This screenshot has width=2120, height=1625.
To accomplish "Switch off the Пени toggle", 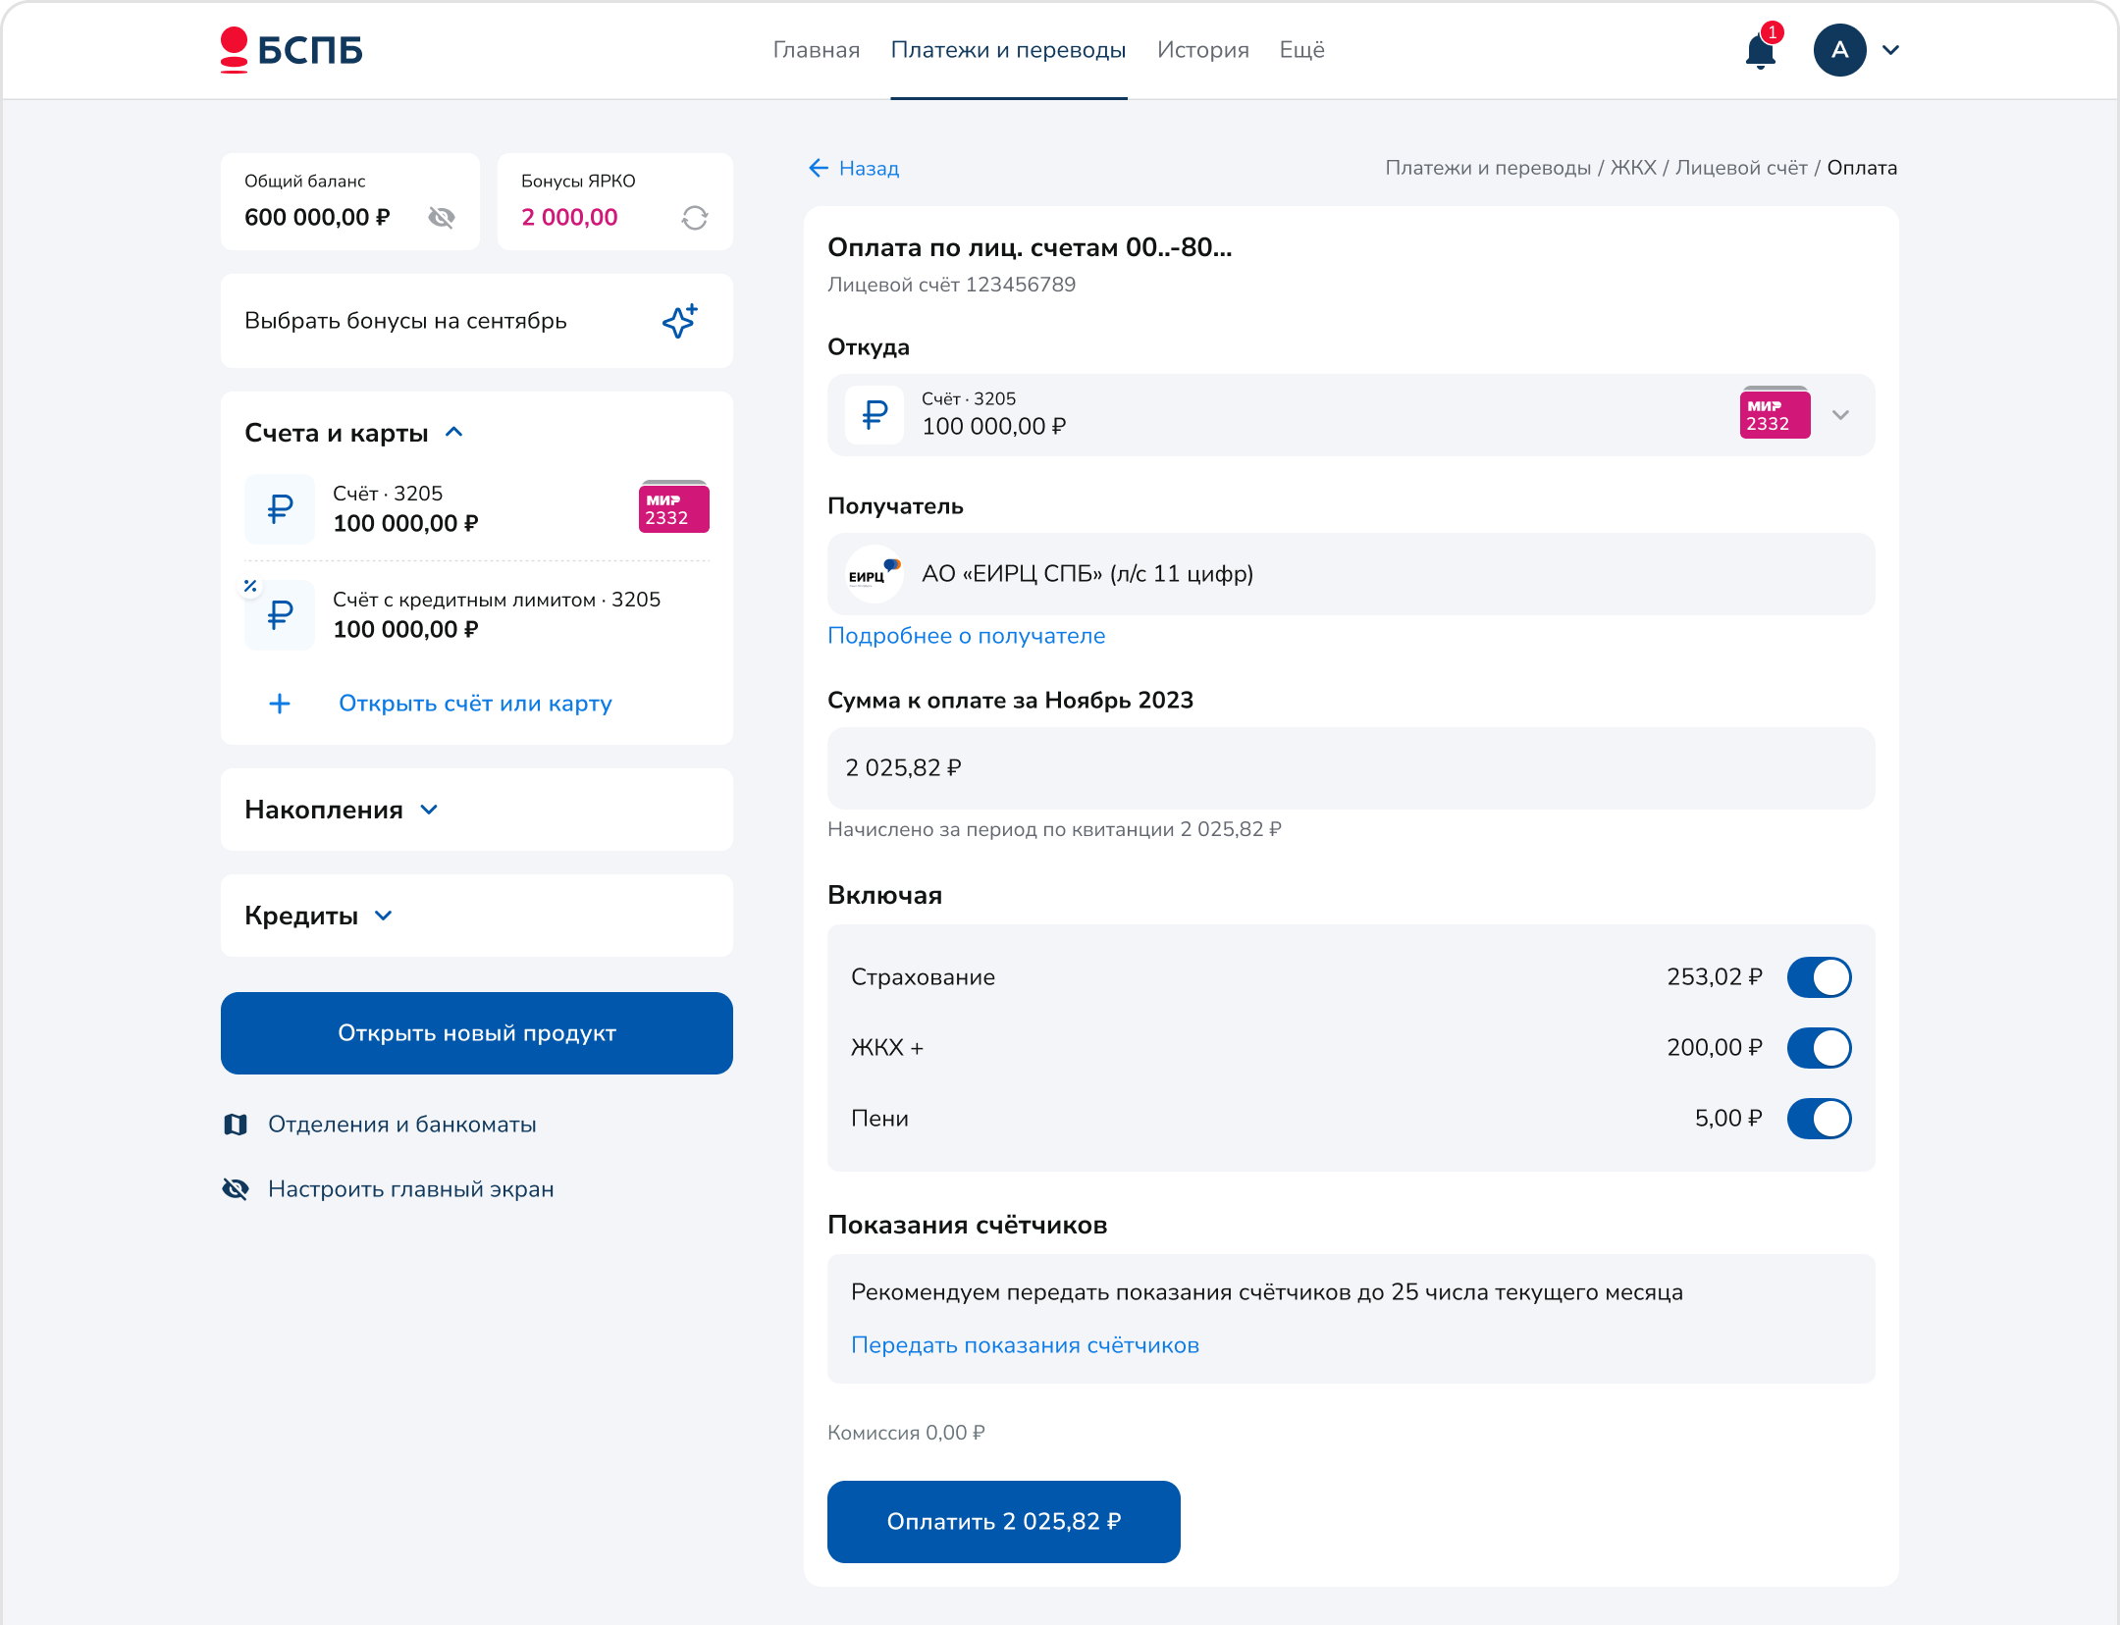I will coord(1818,1119).
